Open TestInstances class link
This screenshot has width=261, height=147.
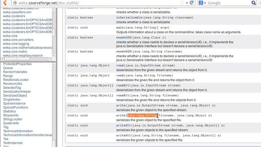13,143
